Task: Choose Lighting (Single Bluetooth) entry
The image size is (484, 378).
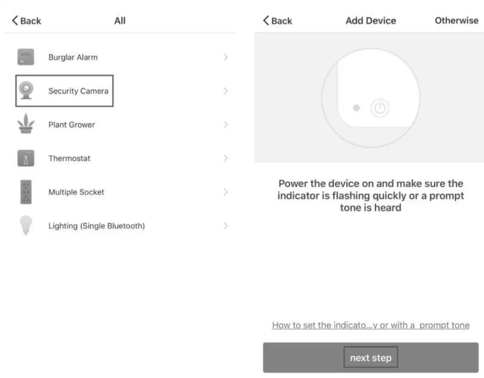Action: (97, 226)
